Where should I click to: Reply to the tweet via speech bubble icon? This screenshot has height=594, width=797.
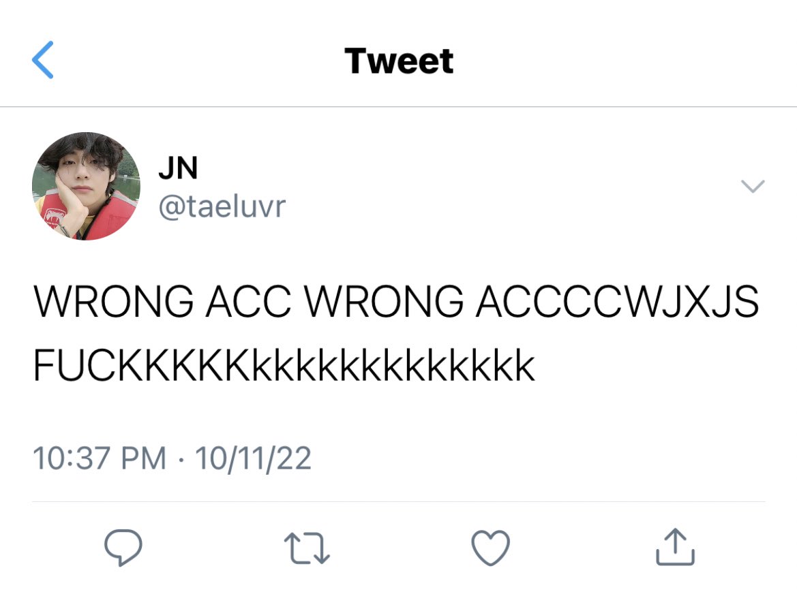click(x=123, y=547)
